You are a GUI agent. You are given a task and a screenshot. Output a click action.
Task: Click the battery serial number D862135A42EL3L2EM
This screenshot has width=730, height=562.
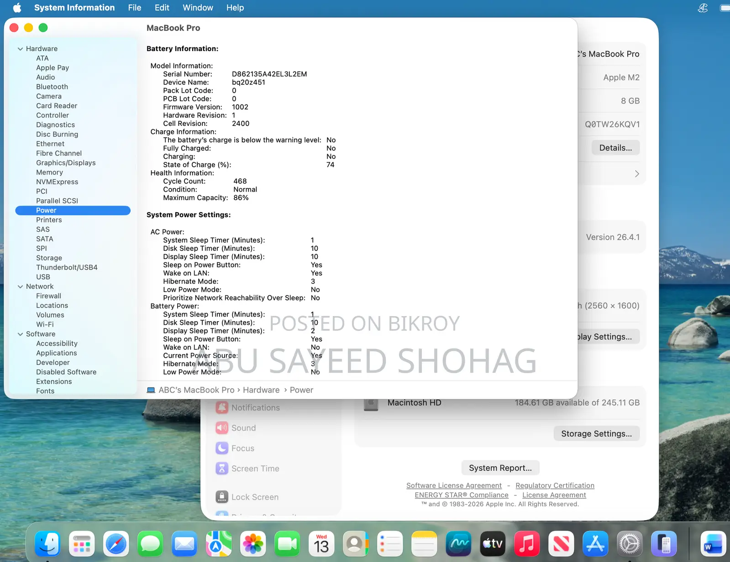click(269, 74)
